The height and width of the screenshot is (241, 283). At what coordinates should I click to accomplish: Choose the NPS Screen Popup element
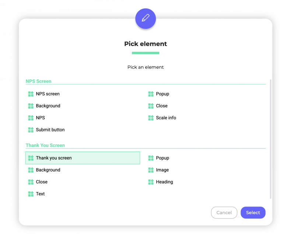(162, 94)
